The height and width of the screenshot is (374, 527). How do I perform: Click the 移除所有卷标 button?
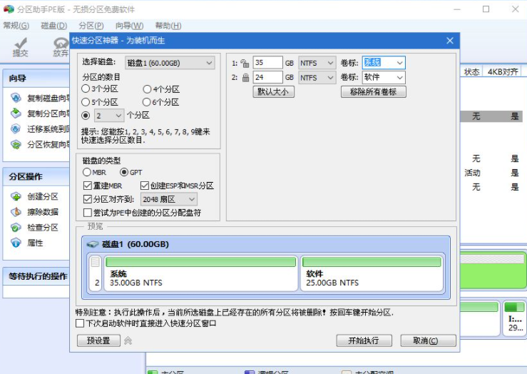click(373, 92)
